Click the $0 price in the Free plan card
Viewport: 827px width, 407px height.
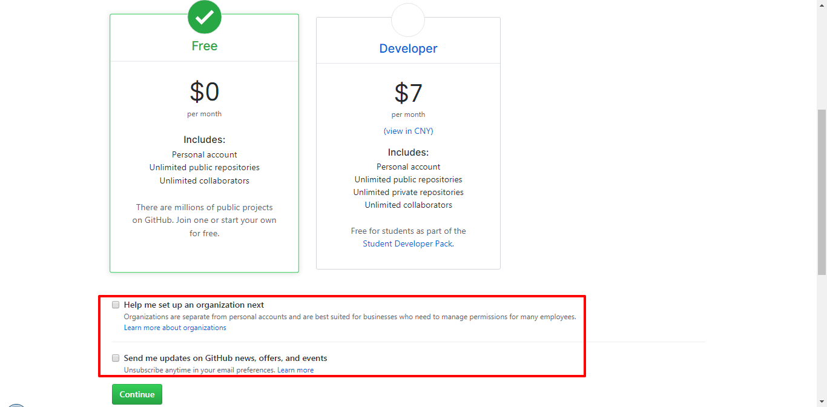pos(205,92)
